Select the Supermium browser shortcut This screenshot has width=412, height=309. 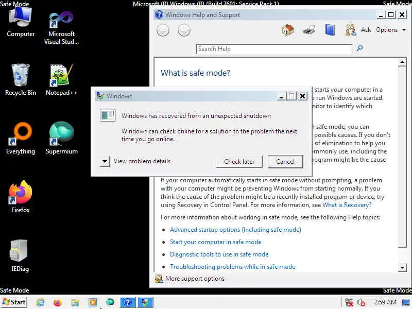[x=61, y=139]
